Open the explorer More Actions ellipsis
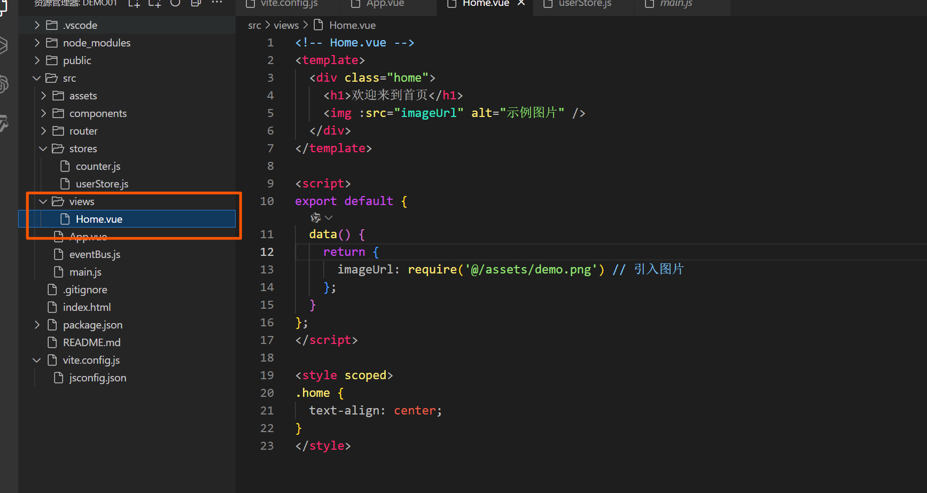 tap(216, 3)
